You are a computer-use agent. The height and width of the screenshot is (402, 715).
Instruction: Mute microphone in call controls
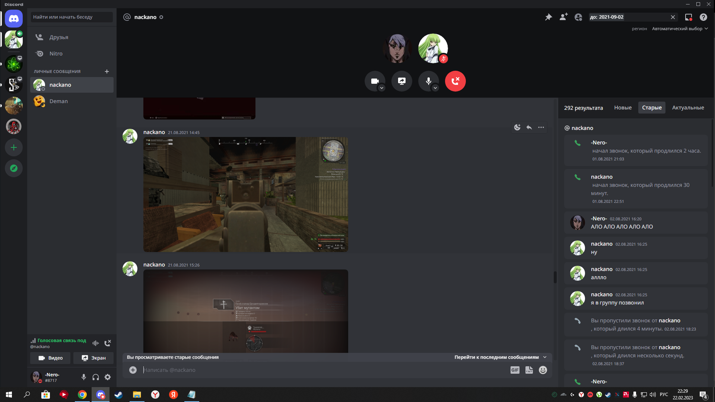[x=429, y=81]
